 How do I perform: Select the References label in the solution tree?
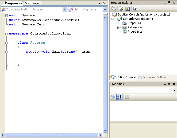(x=135, y=27)
